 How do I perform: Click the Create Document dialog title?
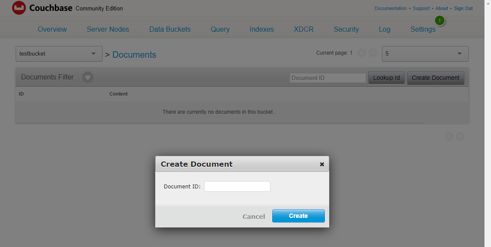pos(197,164)
